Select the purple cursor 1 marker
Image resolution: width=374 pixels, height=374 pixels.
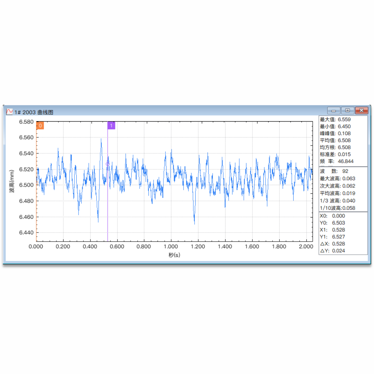tap(111, 126)
